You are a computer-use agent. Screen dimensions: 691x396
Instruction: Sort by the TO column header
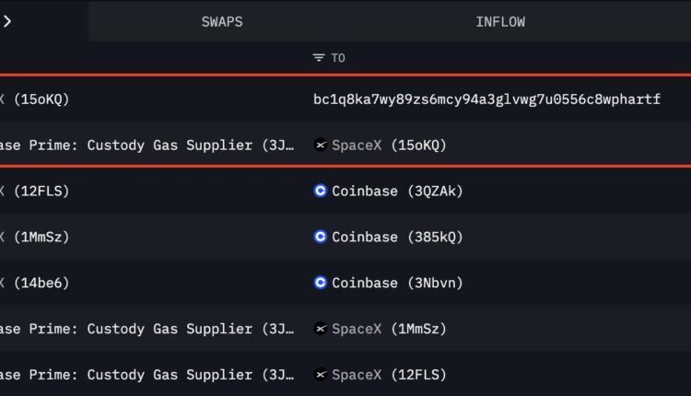(338, 58)
